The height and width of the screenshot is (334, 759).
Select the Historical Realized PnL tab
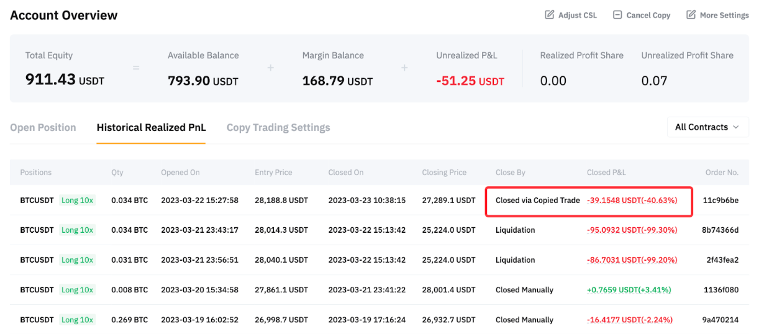click(151, 127)
